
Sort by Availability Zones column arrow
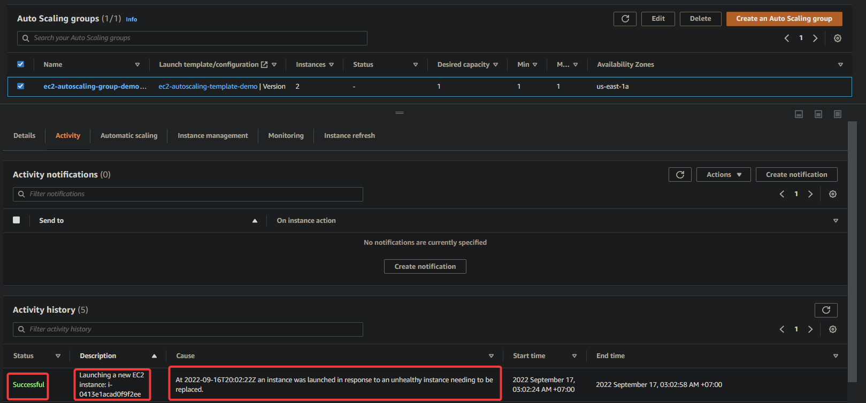point(840,65)
